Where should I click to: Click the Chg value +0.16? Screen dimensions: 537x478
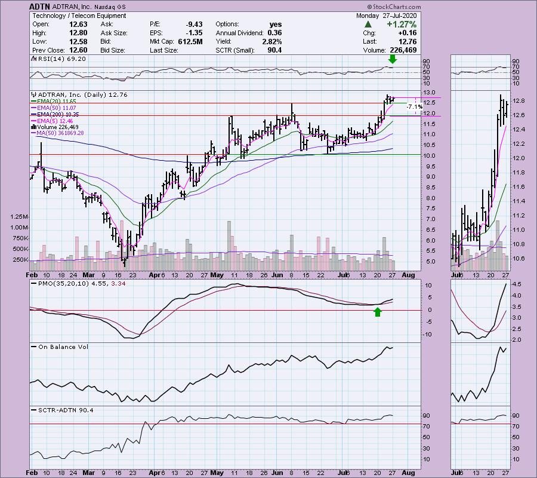click(x=408, y=33)
